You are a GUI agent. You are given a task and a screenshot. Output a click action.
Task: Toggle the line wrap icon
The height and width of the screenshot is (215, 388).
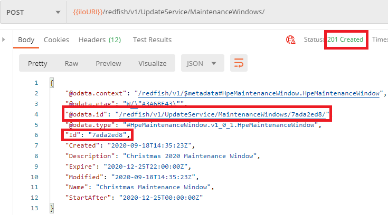tap(239, 63)
